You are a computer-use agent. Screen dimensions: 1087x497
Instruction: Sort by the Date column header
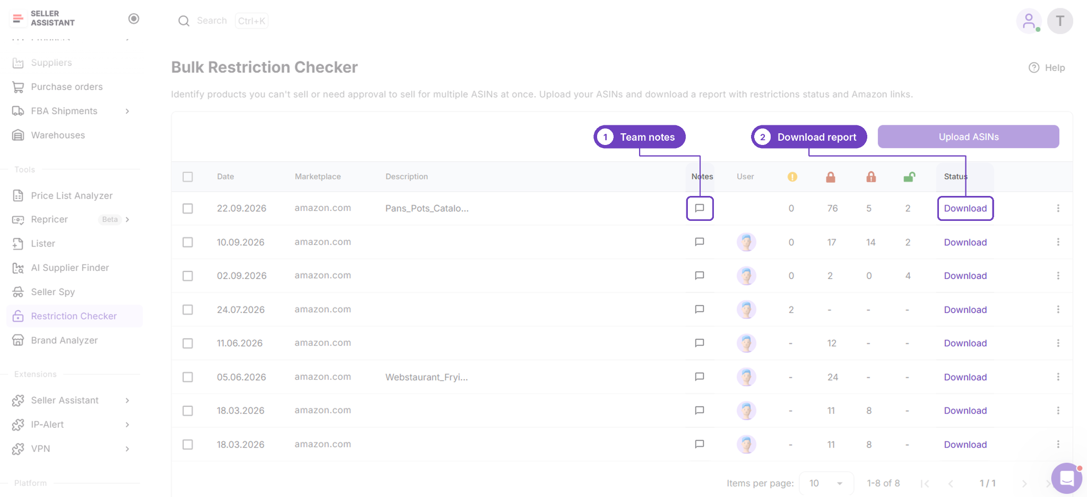[x=226, y=177]
